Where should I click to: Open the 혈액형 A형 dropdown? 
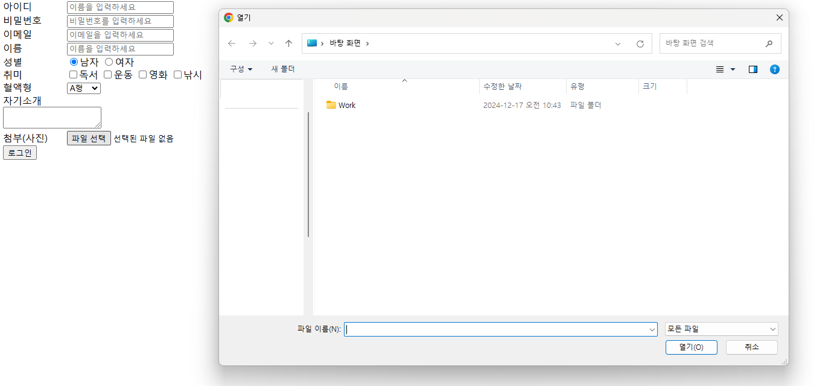coord(84,88)
